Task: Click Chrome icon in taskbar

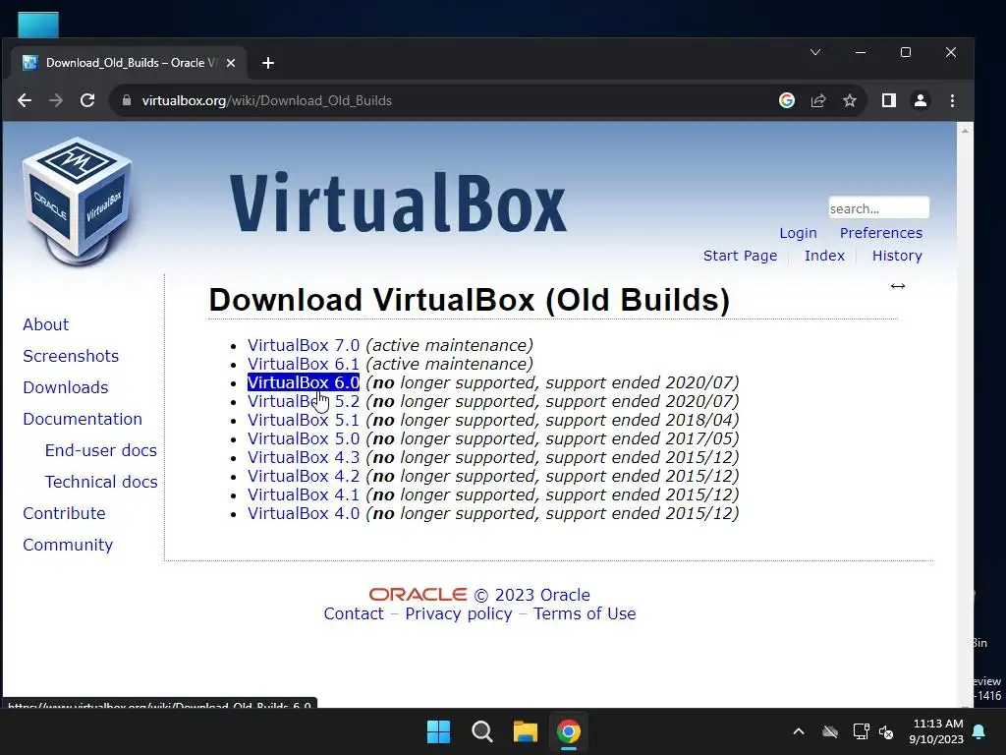Action: 569,731
